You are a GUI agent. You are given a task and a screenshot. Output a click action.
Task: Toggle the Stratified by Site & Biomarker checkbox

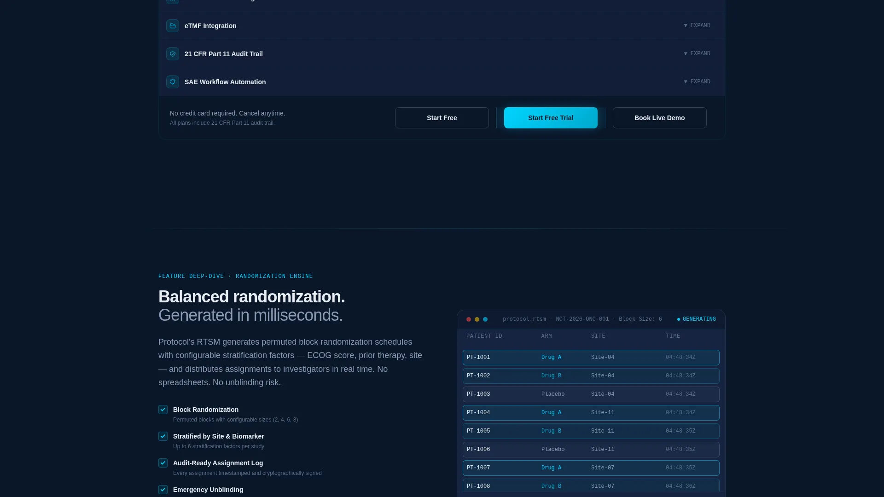163,436
